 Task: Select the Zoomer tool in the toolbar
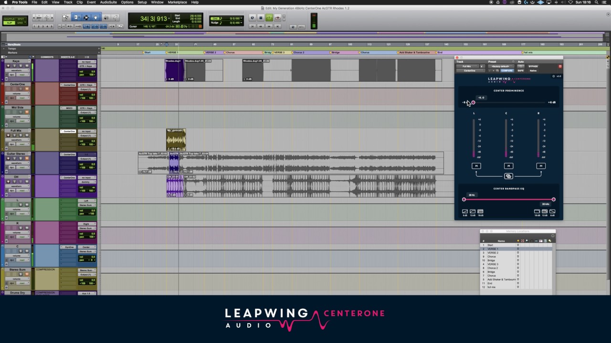click(x=65, y=17)
